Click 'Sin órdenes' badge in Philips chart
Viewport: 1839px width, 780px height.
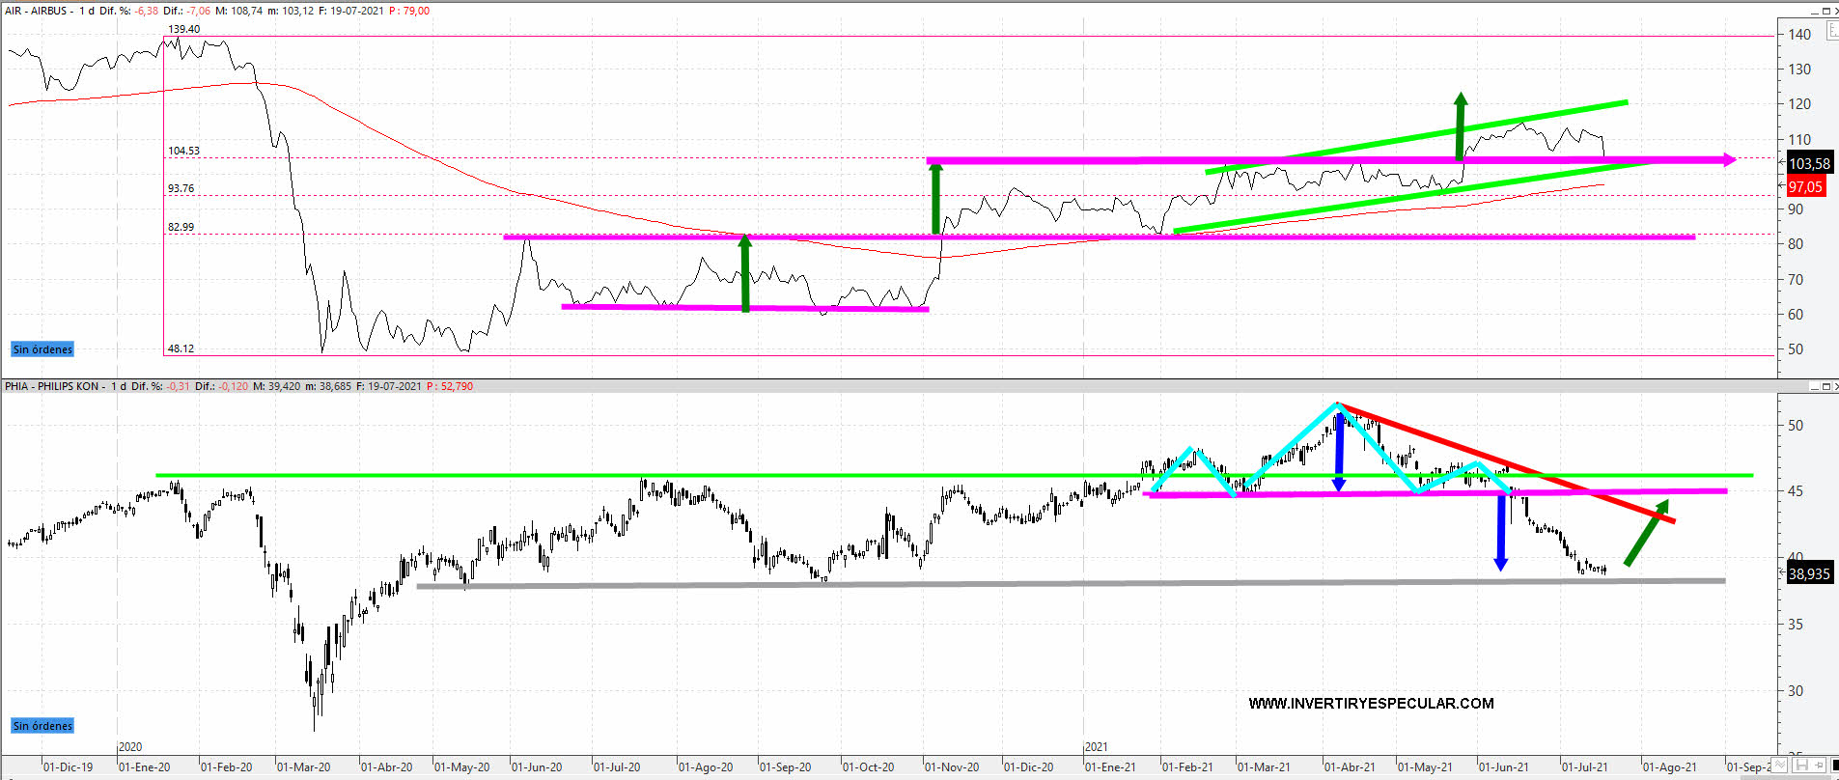[x=42, y=726]
